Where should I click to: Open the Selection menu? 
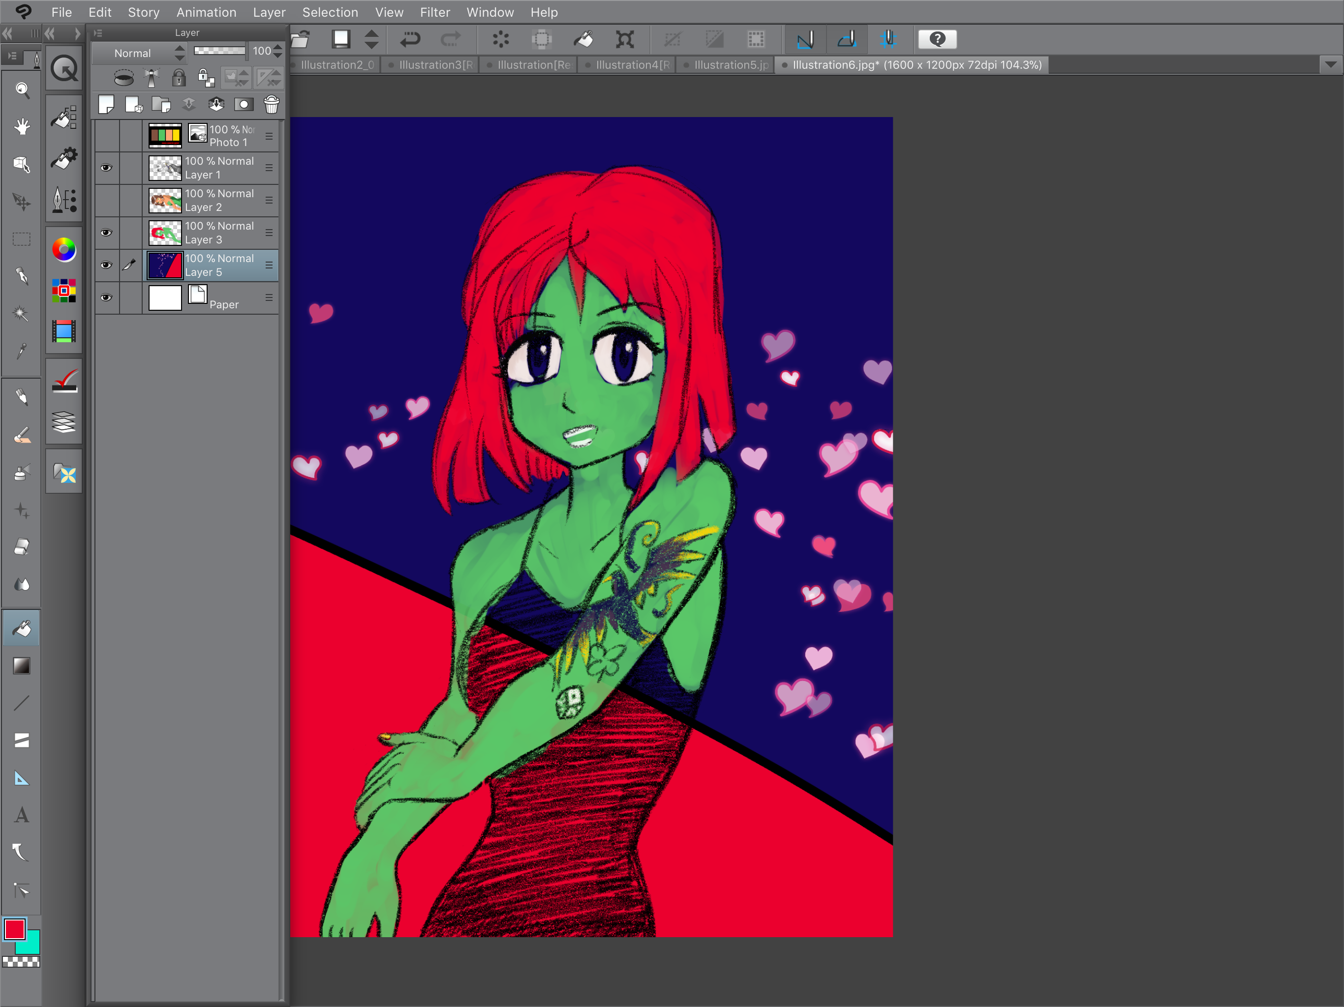point(330,12)
